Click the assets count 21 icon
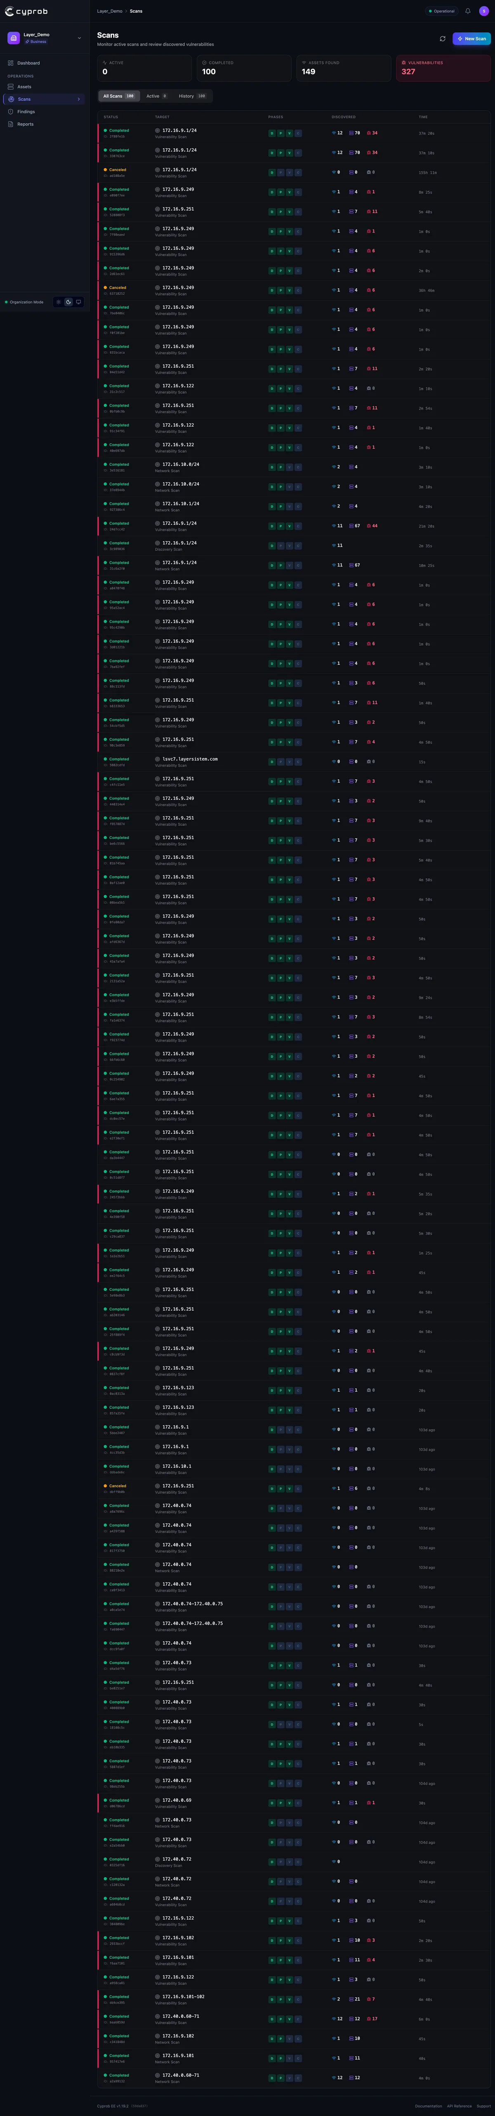Image resolution: width=495 pixels, height=2116 pixels. (351, 1999)
